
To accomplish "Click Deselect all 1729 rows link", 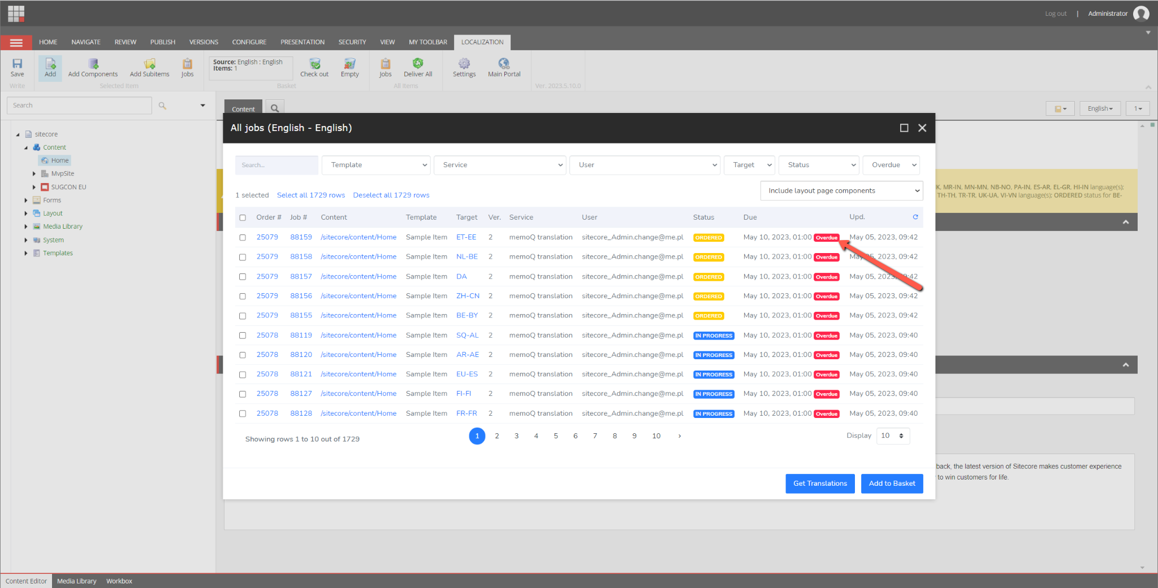I will point(391,195).
